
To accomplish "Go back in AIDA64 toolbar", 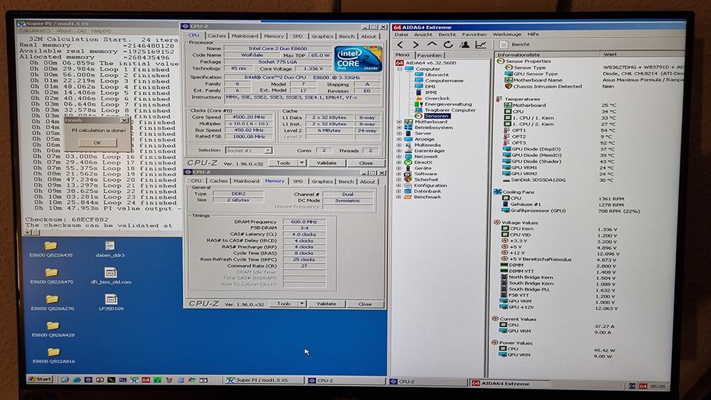I will tap(400, 44).
